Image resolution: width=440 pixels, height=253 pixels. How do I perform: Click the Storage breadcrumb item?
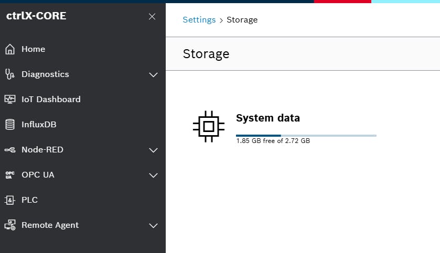[x=242, y=20]
